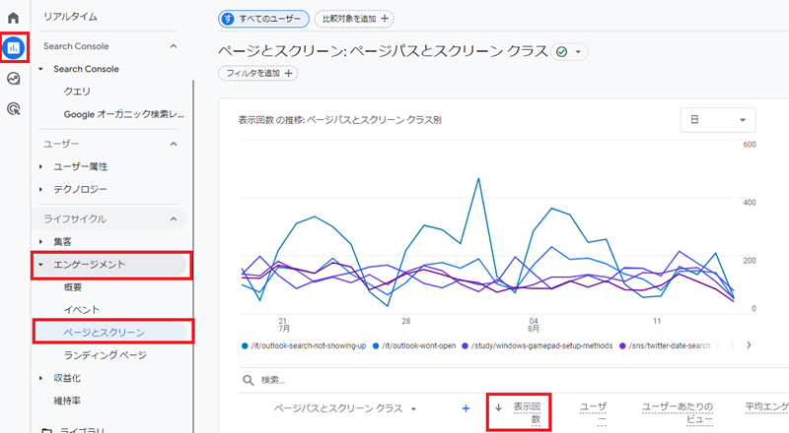Click 比較対象を追加 button
This screenshot has height=433, width=789.
click(x=354, y=19)
